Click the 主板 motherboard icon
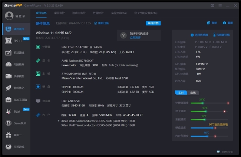Viewport: 241px width, 157px height. (x=38, y=74)
